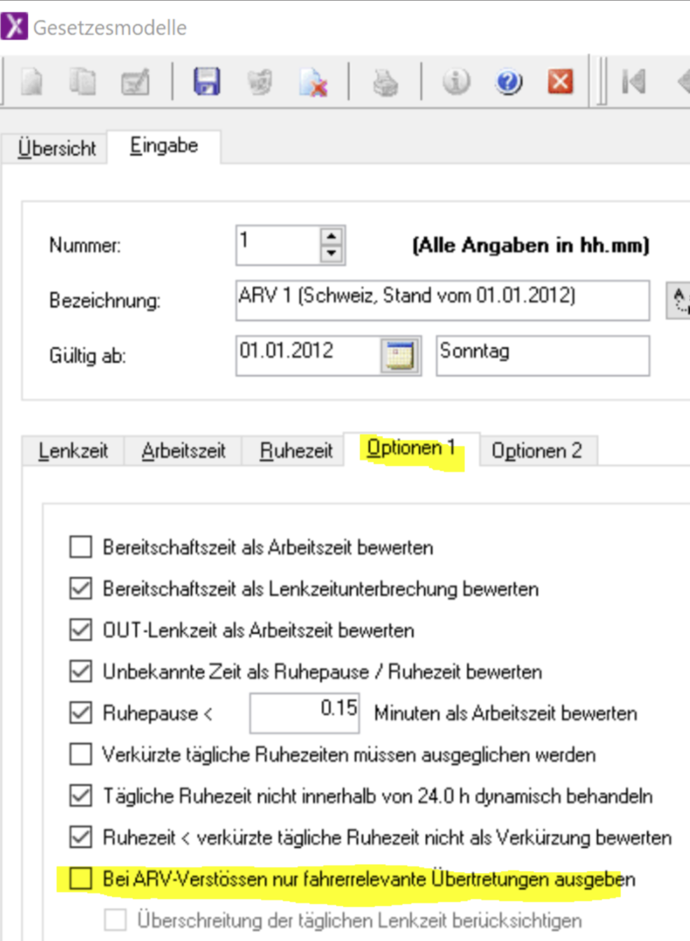Screen dimensions: 690x941
Task: Enable Bereitschaftszeit als Arbeitszeit bewerten
Action: [x=80, y=547]
